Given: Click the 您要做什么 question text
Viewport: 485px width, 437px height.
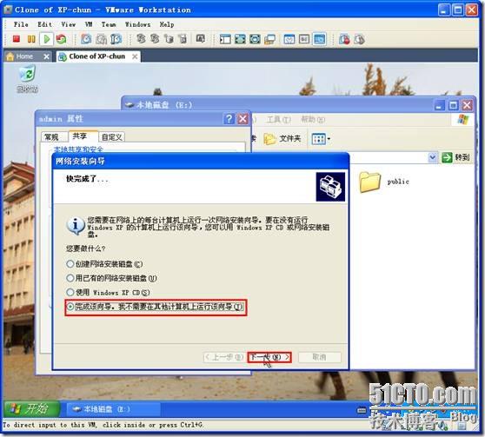Looking at the screenshot, I should 86,248.
